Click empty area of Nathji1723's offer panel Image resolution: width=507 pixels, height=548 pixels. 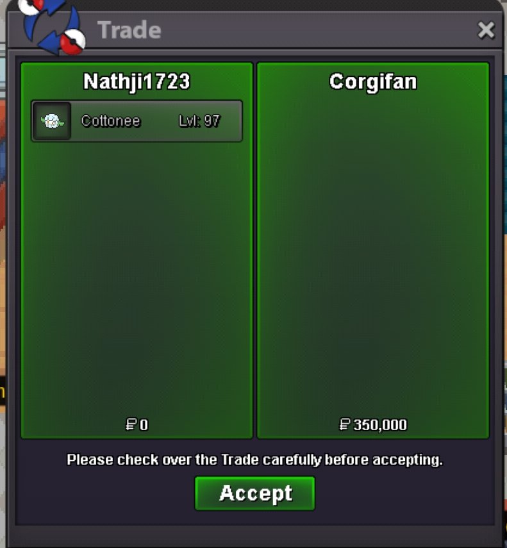pos(137,279)
